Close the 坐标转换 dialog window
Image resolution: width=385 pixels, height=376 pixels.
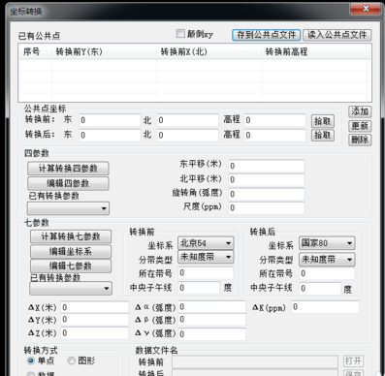[366, 9]
